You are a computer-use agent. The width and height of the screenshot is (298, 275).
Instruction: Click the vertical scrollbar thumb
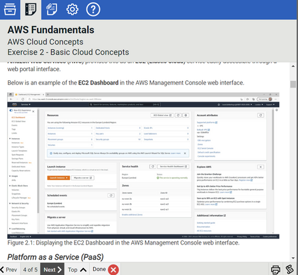point(293,84)
